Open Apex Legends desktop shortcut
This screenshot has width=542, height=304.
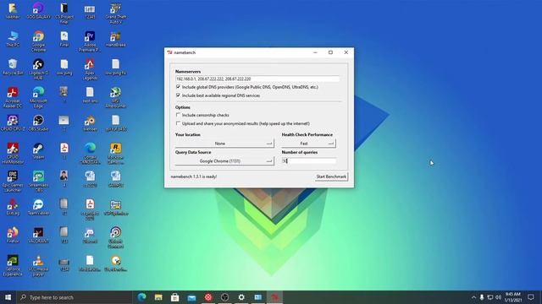[x=90, y=69]
